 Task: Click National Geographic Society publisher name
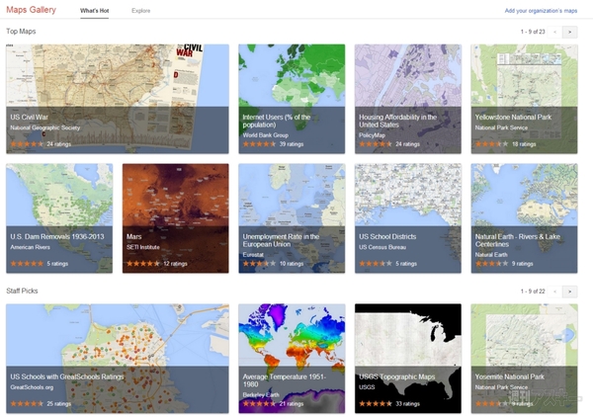click(45, 127)
